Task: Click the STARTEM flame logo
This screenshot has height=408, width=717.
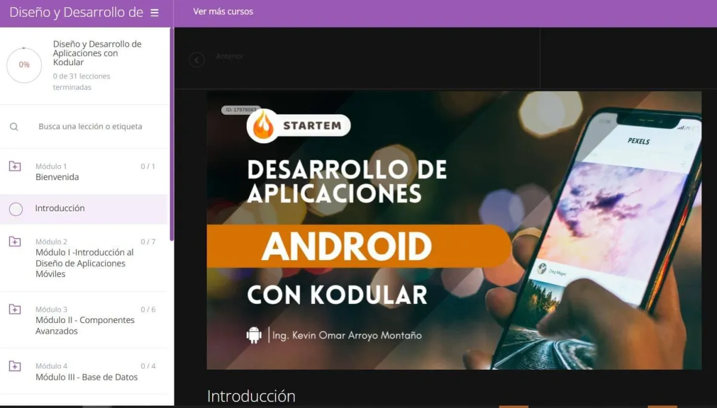Action: (x=262, y=126)
